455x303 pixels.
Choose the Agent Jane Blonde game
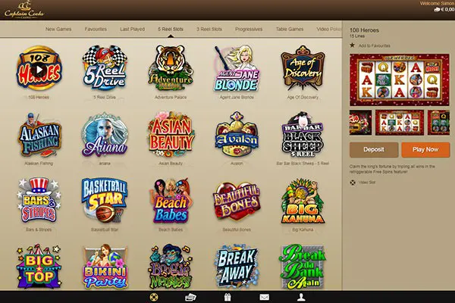tap(237, 69)
